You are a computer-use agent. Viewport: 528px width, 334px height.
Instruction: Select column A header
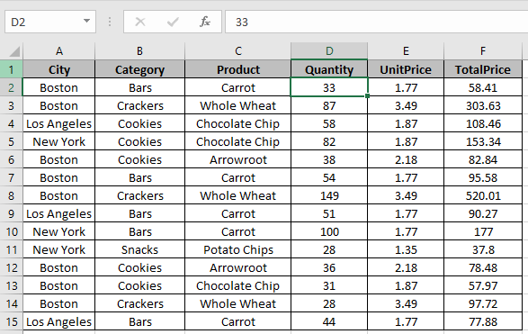tap(59, 51)
